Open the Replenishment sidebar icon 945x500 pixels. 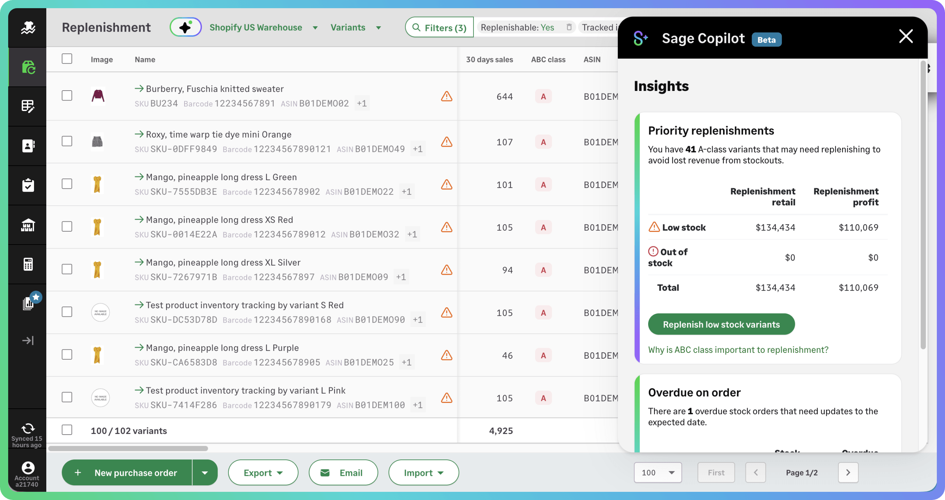(x=28, y=67)
